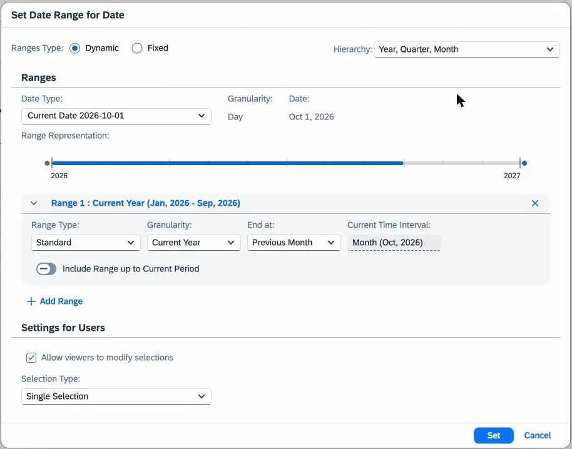Click the right end handle of range timeline

[x=524, y=163]
